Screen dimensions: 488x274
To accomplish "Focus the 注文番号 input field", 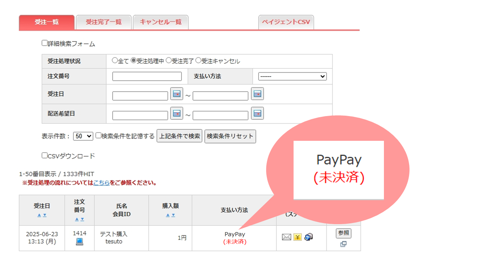I will tap(147, 76).
